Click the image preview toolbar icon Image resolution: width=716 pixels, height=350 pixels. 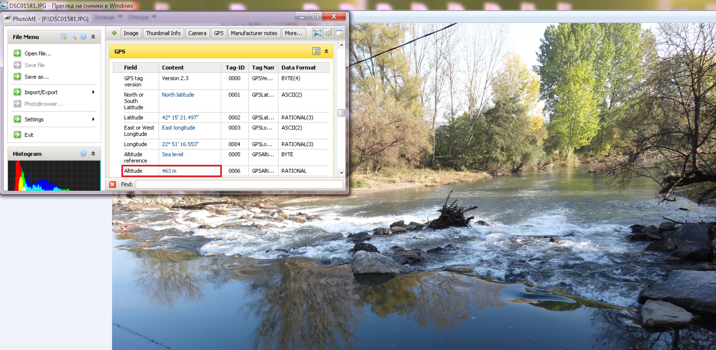click(x=317, y=33)
